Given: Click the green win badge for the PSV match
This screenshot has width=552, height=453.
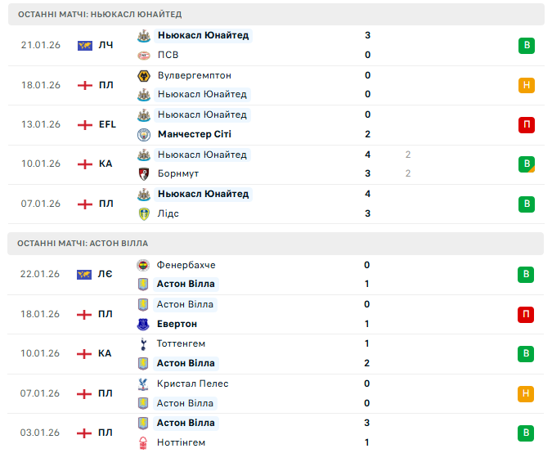Looking at the screenshot, I should click(526, 46).
